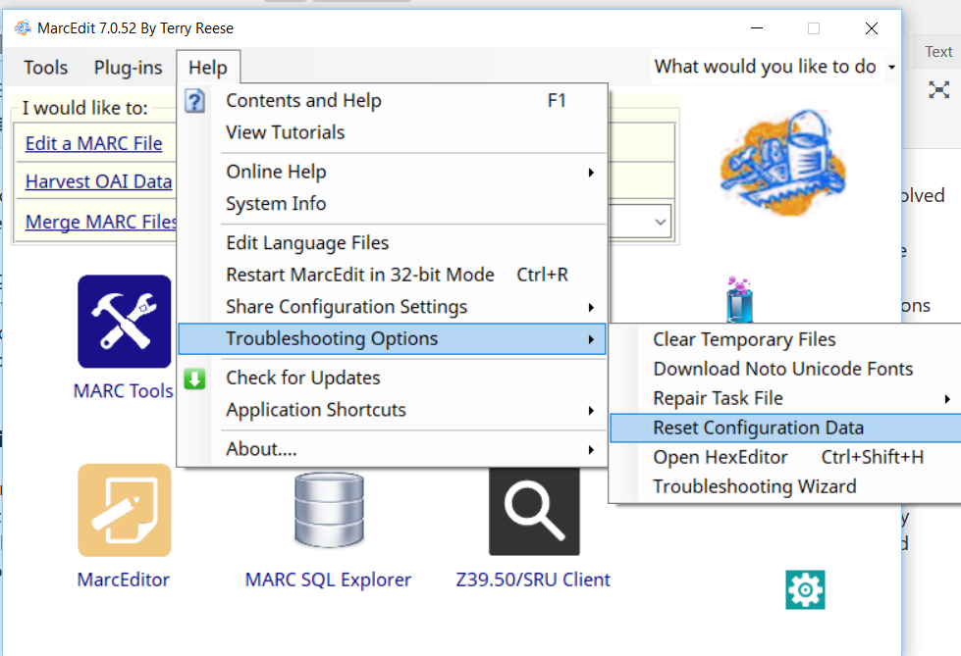This screenshot has width=961, height=656.
Task: Select Reset Configuration Data
Action: click(x=785, y=428)
